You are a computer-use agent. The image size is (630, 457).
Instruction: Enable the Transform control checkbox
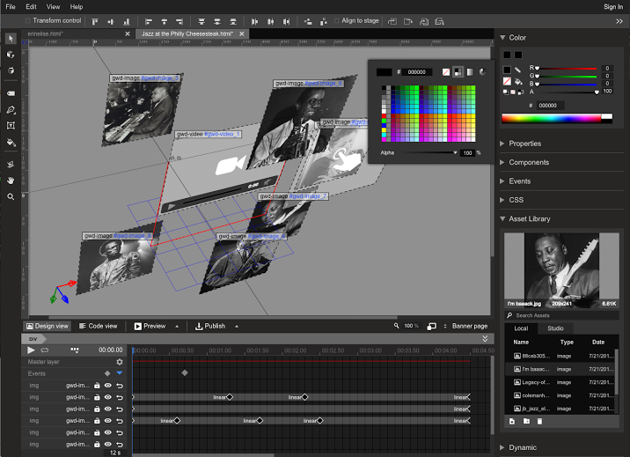point(28,20)
